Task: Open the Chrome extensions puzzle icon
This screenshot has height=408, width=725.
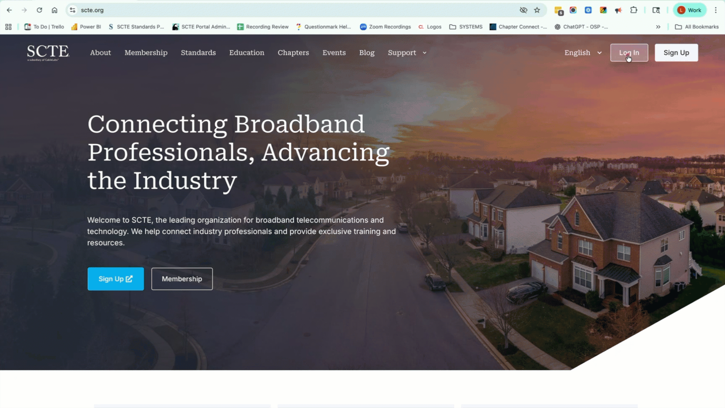Action: click(634, 10)
